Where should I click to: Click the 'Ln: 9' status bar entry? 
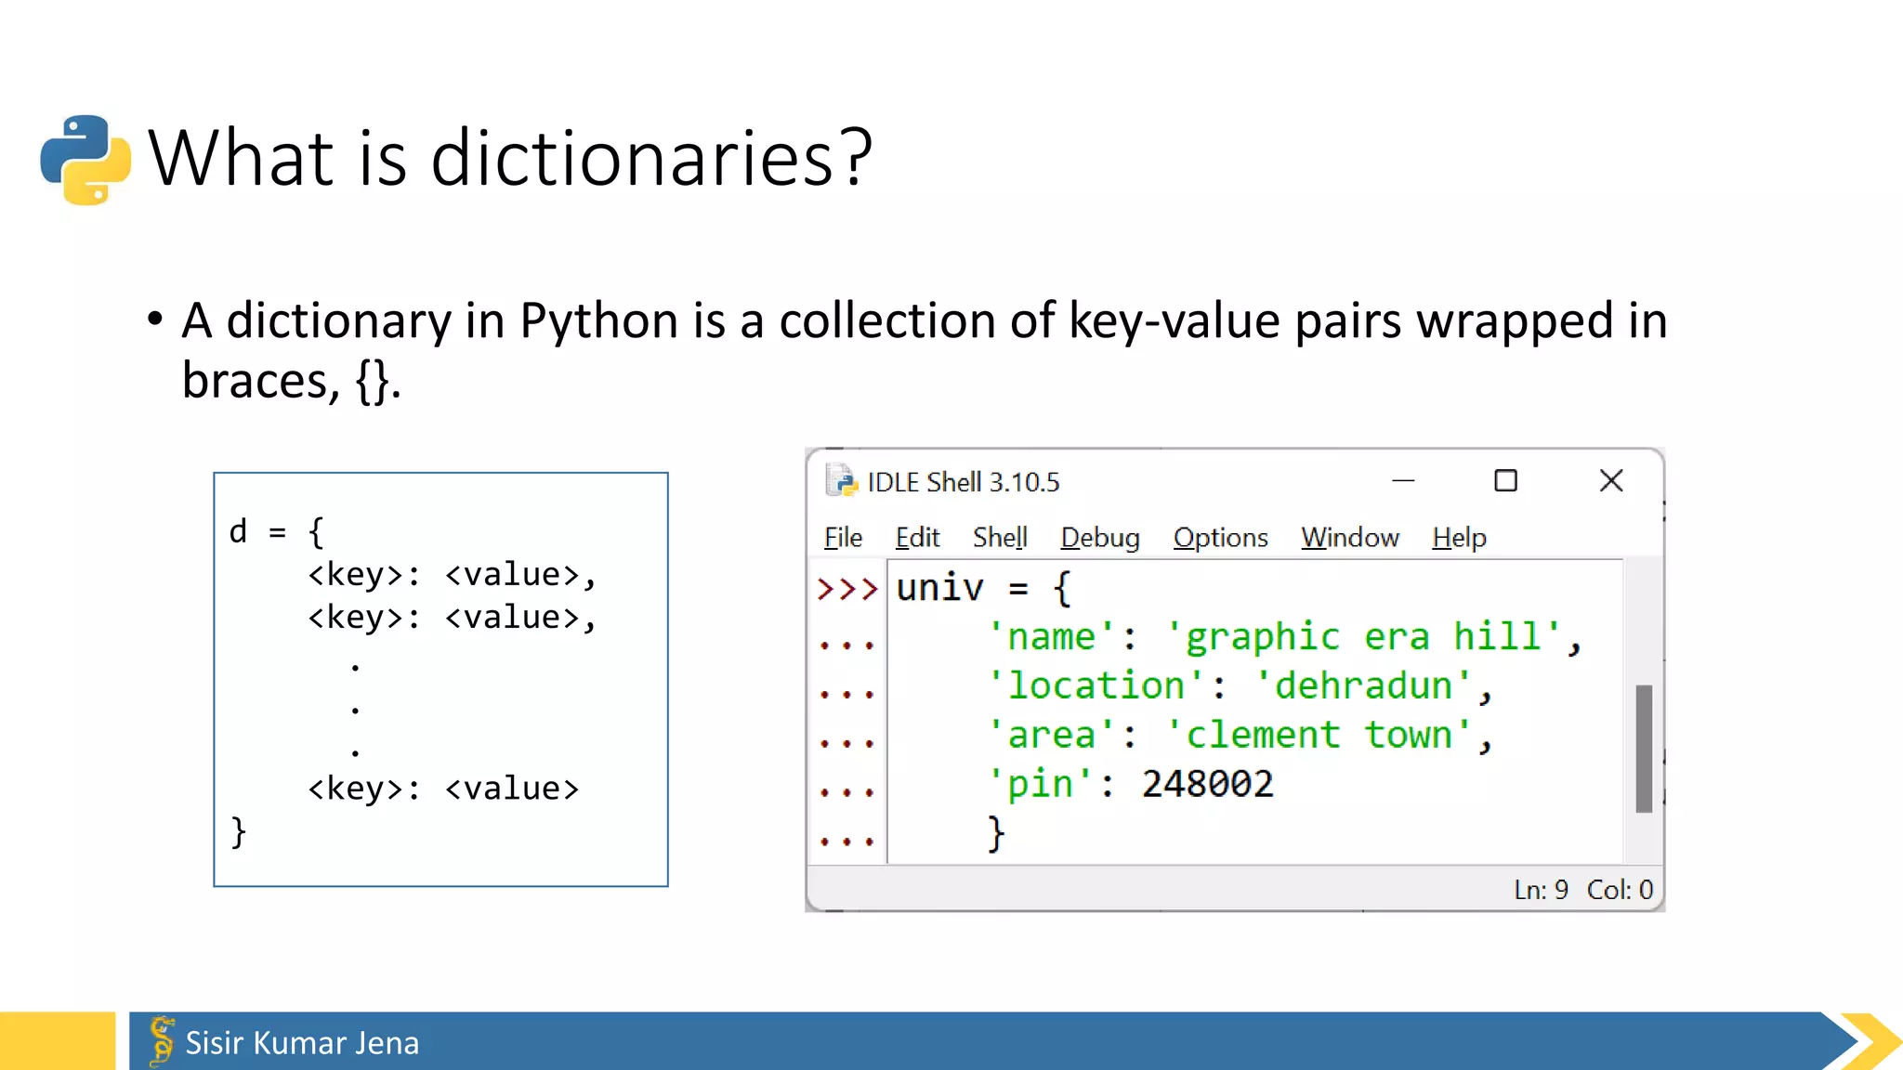pos(1541,890)
